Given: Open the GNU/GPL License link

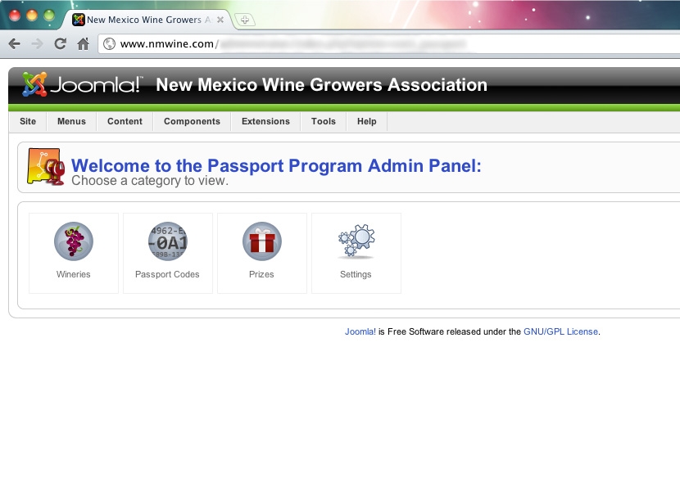Looking at the screenshot, I should 560,331.
